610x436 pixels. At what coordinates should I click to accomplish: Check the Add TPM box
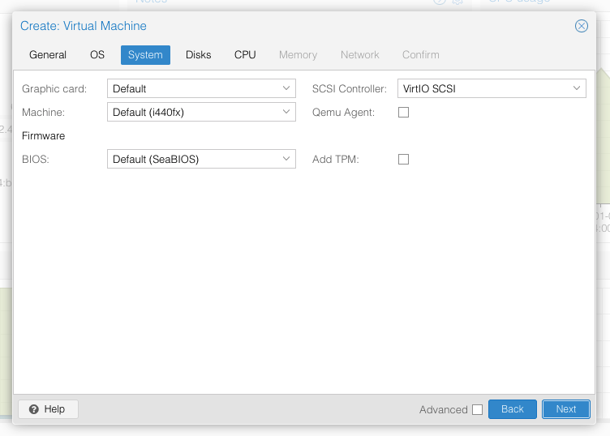click(403, 160)
